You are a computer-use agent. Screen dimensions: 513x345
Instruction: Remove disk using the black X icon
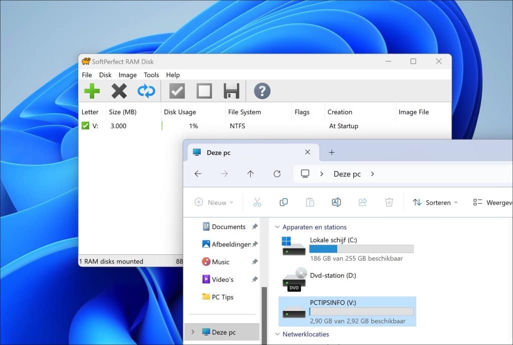pos(119,91)
